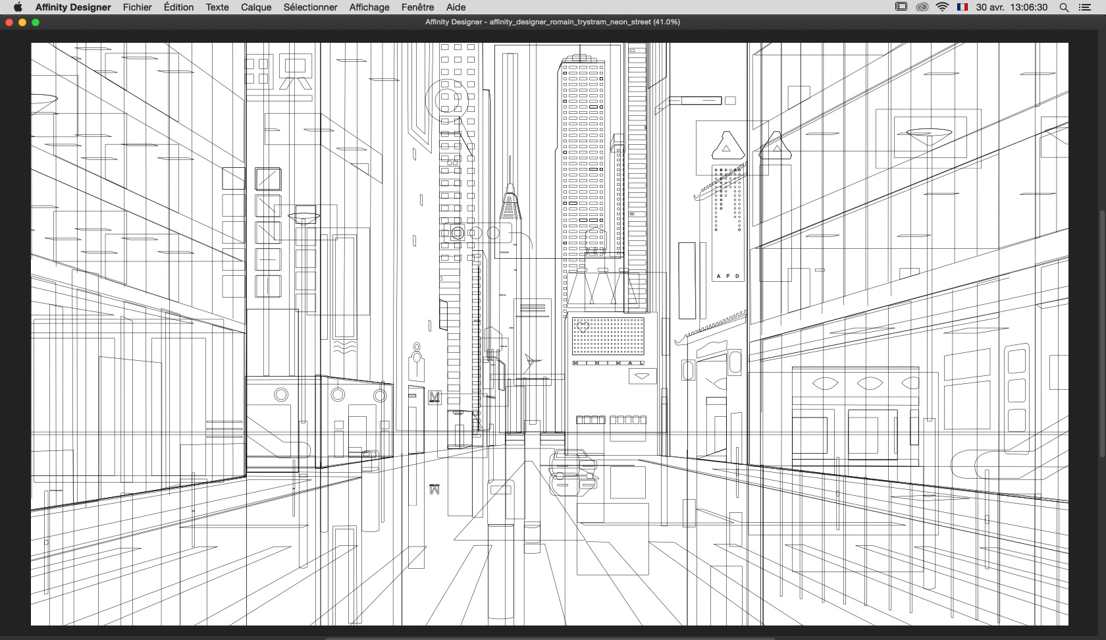The width and height of the screenshot is (1106, 640).
Task: Open the French flag input source menu
Action: click(962, 7)
